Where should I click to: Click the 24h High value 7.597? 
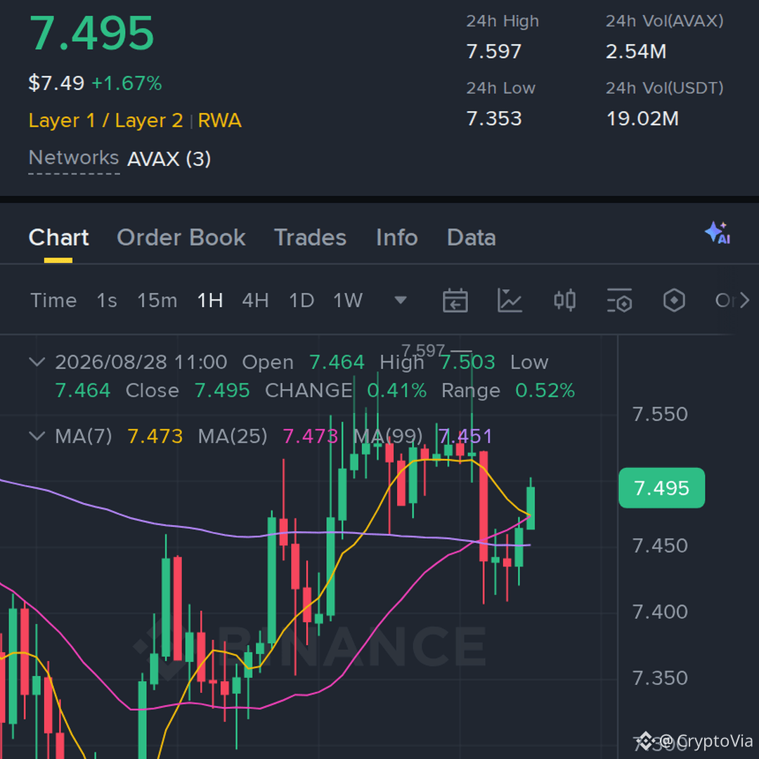[494, 51]
